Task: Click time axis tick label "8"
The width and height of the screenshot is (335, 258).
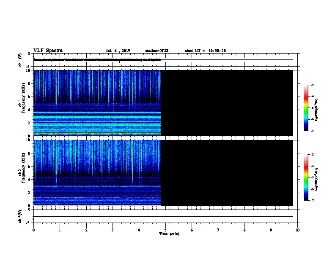Action: (244, 230)
